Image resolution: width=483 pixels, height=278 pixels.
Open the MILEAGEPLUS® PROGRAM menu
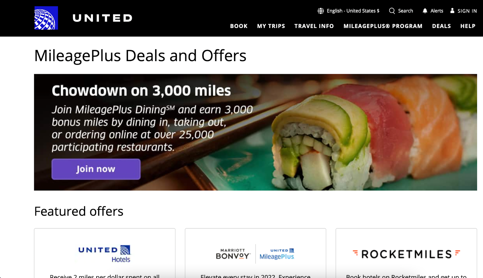(383, 26)
